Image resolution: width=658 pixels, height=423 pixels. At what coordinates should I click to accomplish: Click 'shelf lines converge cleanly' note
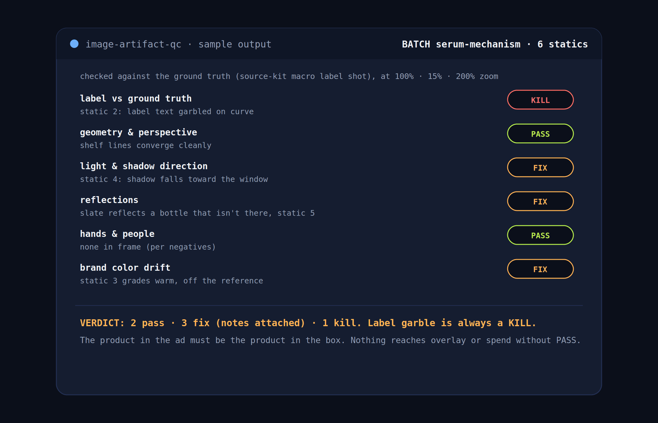click(146, 145)
